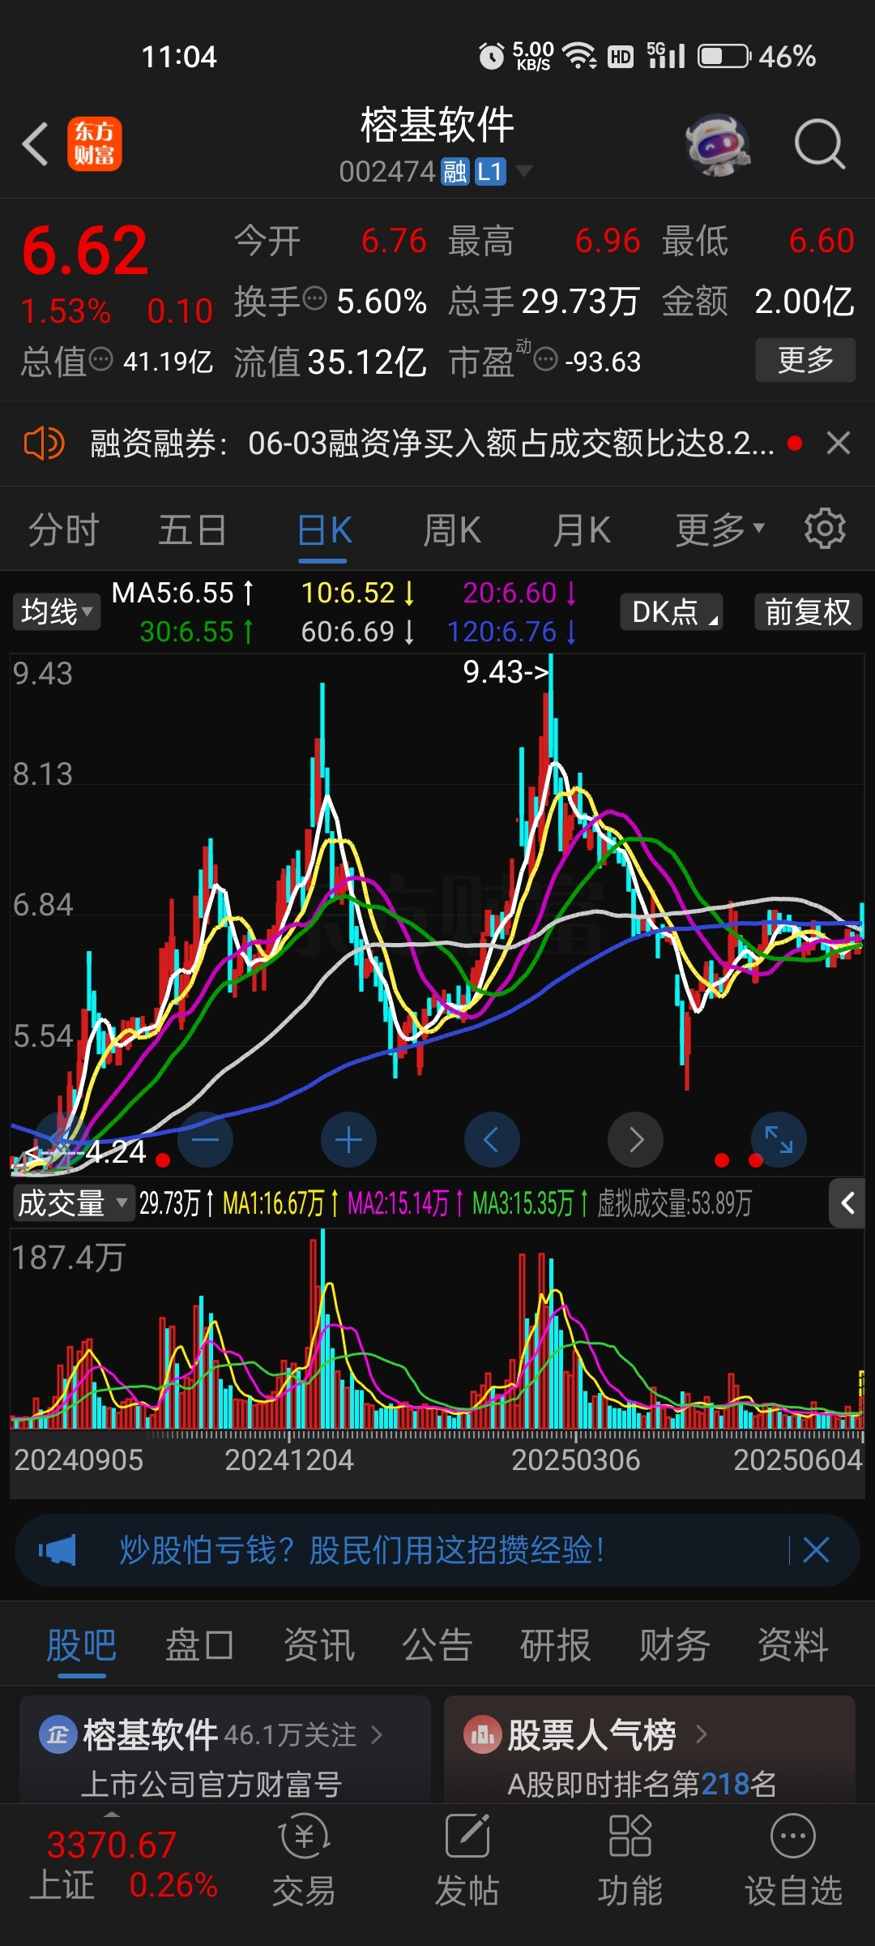Tap the alarm clock status icon
Screen dimensions: 875x1946
tap(491, 56)
